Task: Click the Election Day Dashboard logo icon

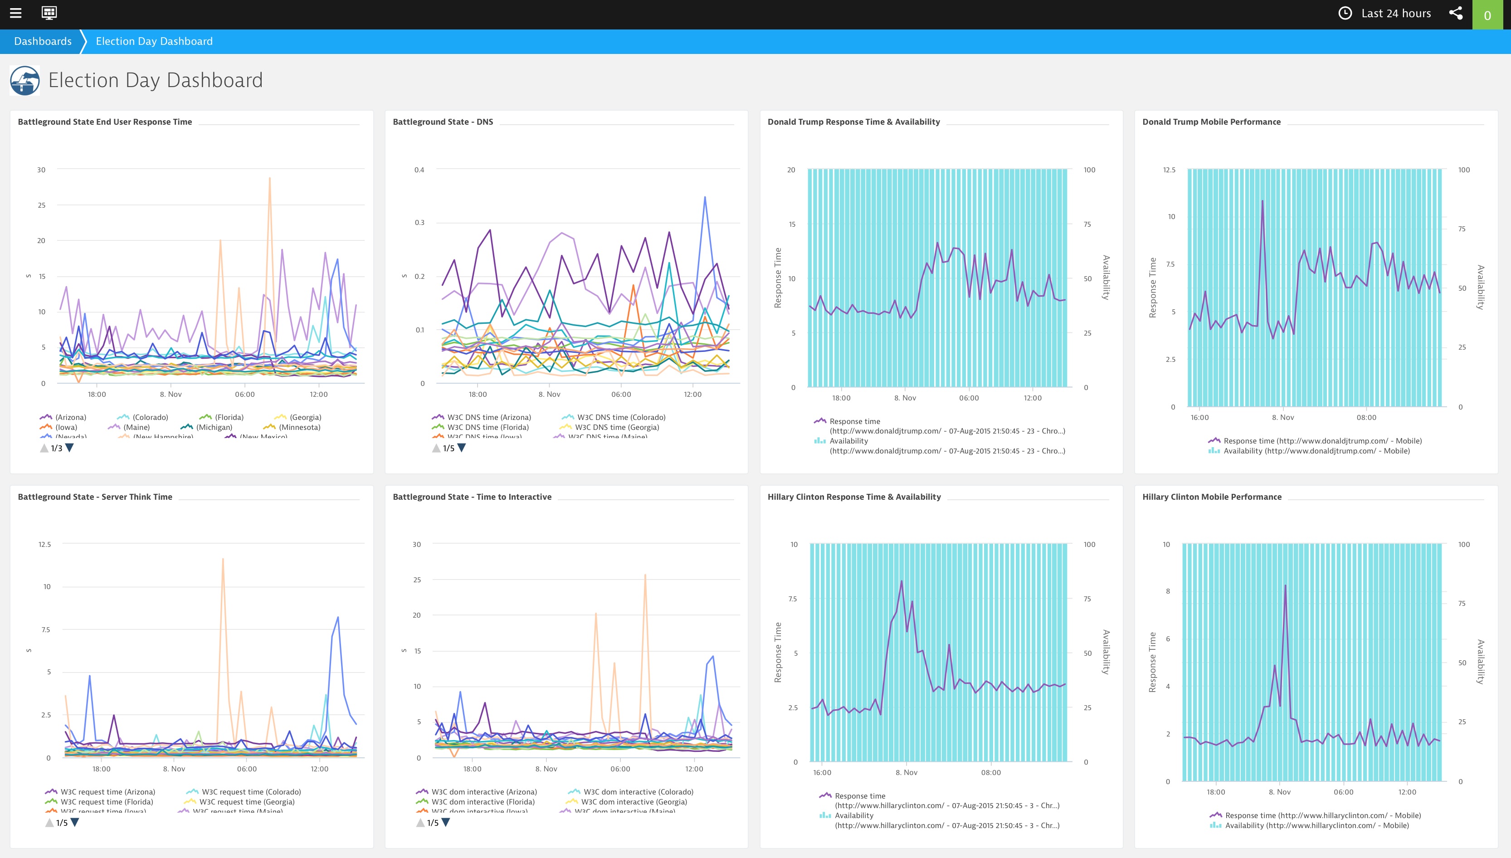Action: 25,80
